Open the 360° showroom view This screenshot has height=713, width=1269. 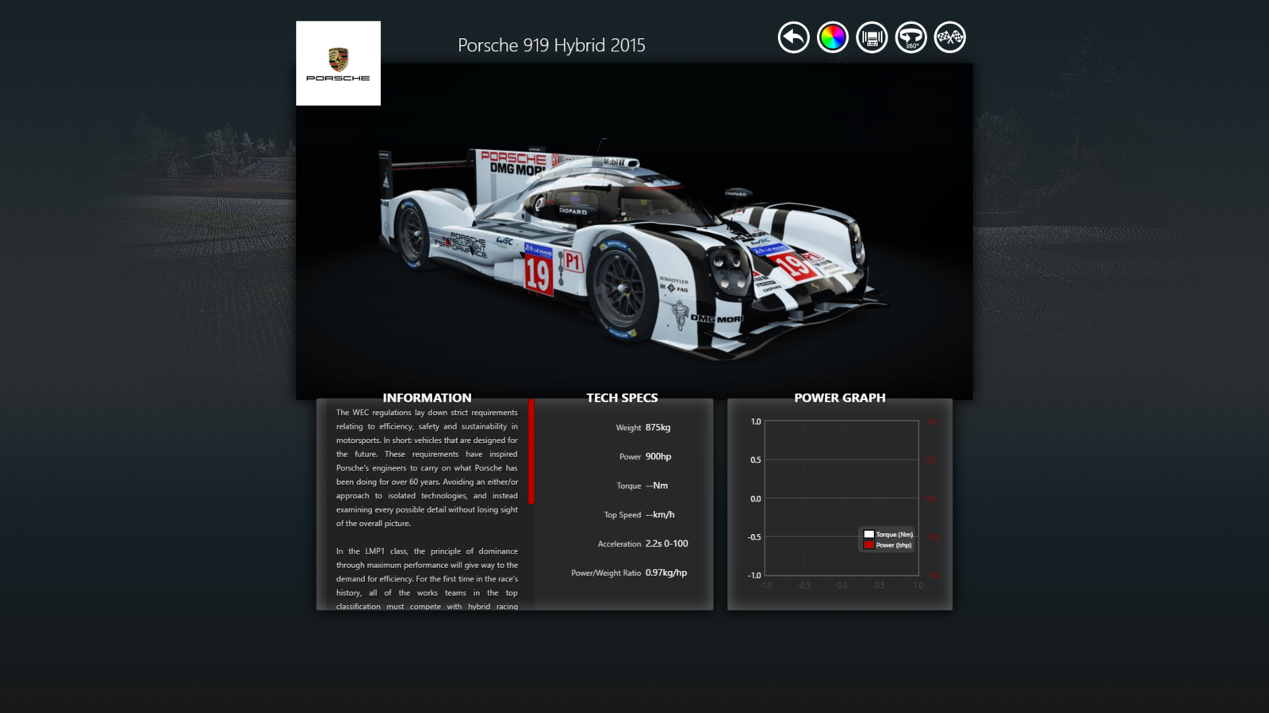pyautogui.click(x=911, y=37)
